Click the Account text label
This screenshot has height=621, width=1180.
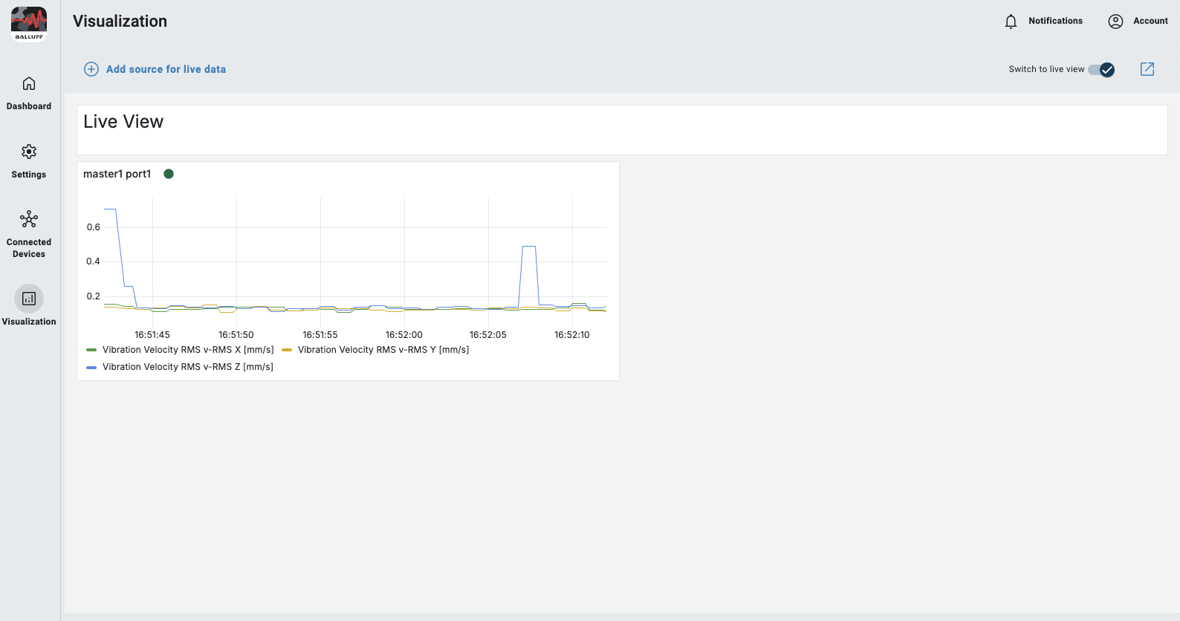coord(1150,21)
